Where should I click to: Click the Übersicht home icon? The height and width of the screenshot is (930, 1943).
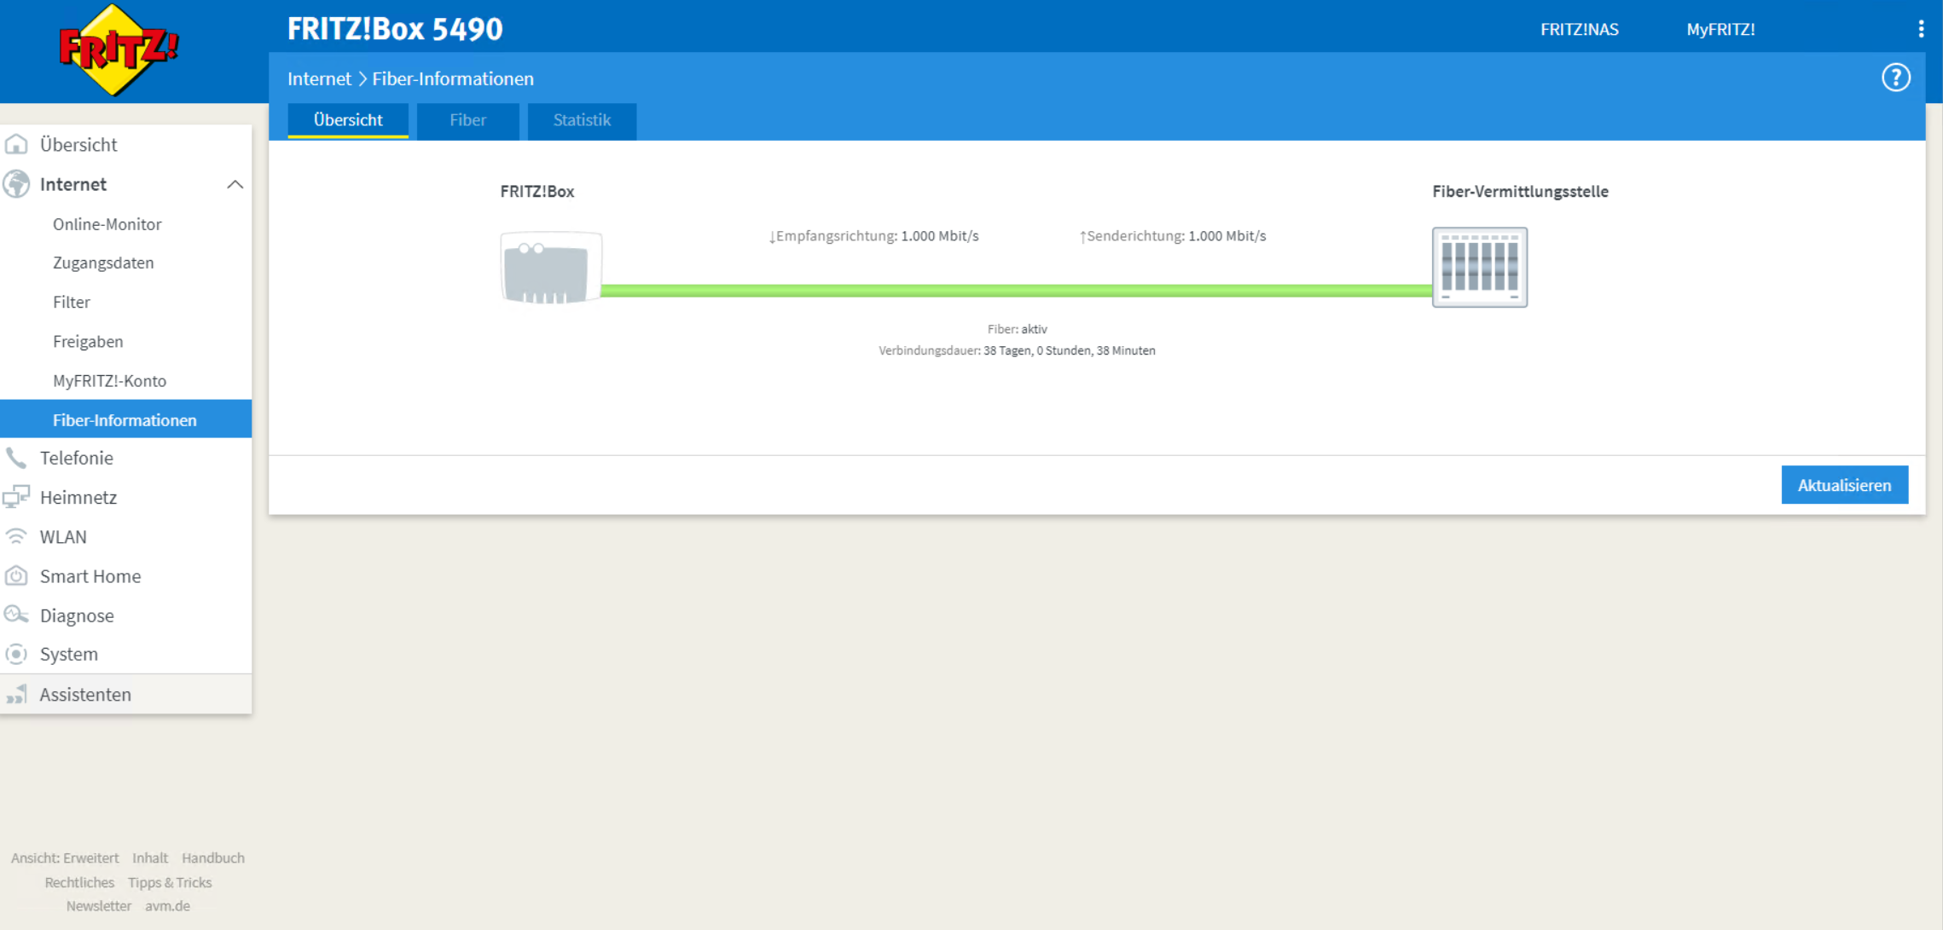16,144
